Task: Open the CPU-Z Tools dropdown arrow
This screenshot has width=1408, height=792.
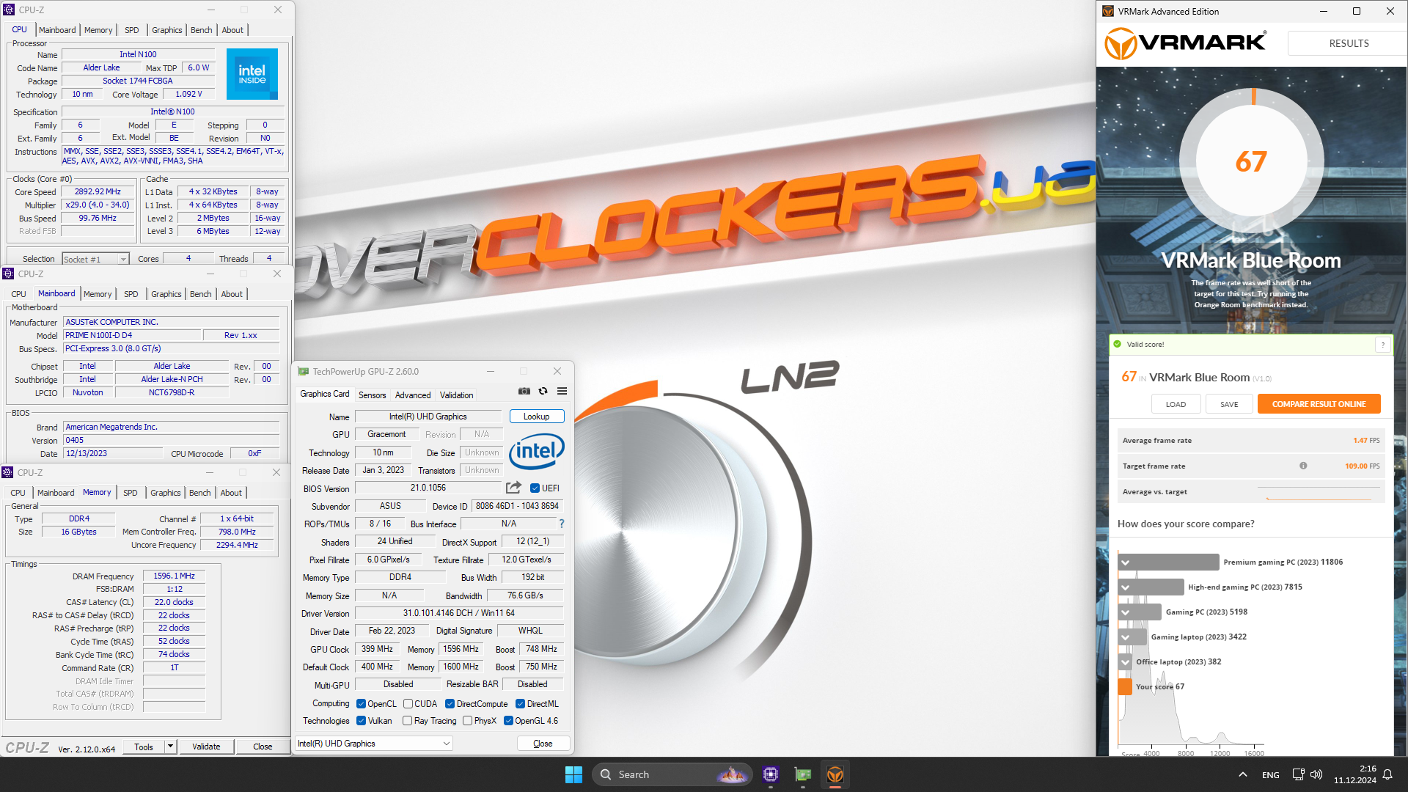Action: [x=170, y=747]
